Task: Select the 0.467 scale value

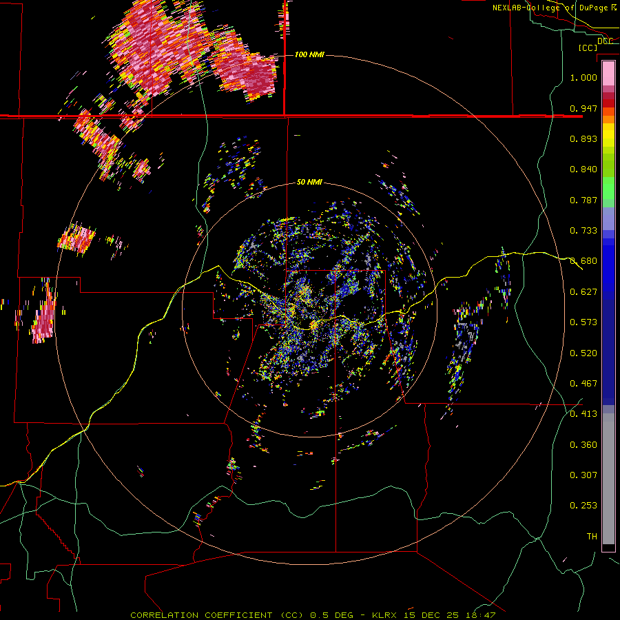Action: tap(583, 384)
